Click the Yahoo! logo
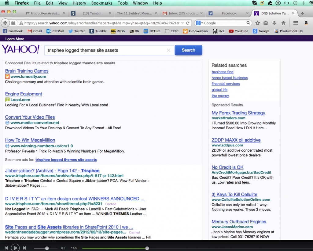Image resolution: width=313 pixels, height=251 pixels. click(21, 49)
